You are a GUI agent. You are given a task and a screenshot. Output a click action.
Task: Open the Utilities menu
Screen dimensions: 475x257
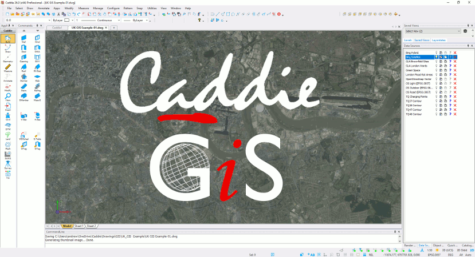coord(152,8)
